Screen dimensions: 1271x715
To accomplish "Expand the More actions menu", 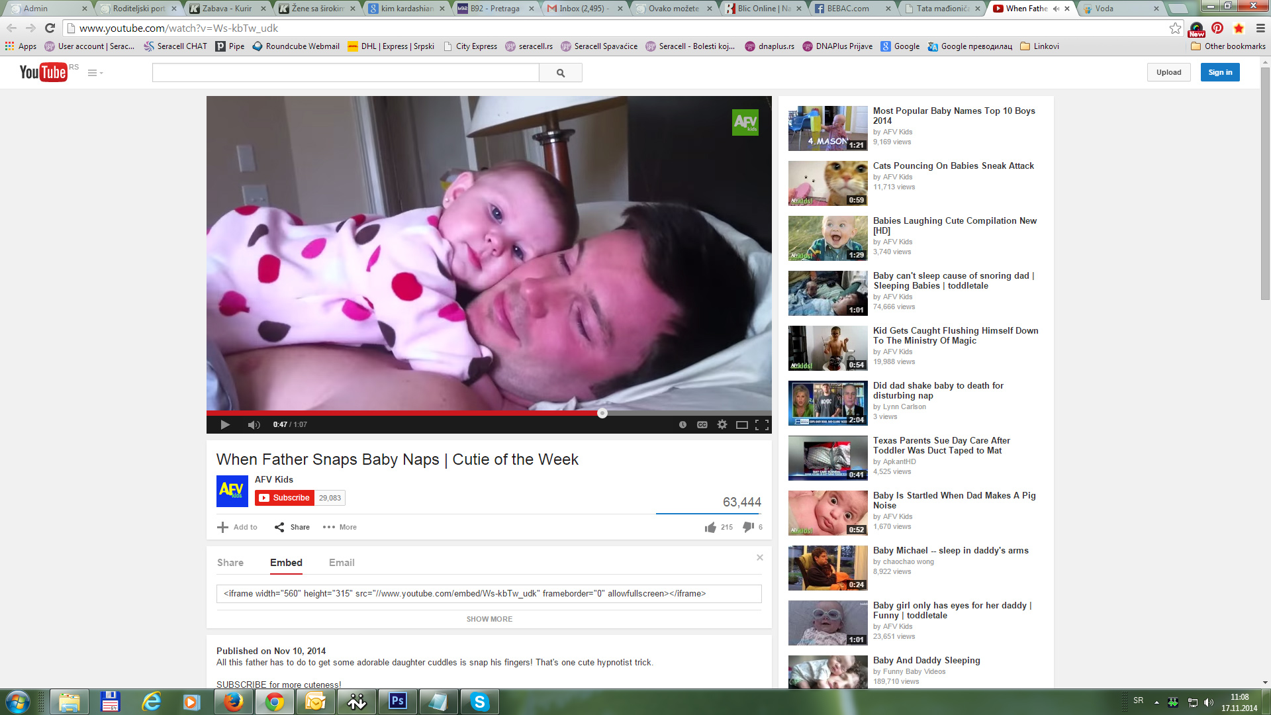I will point(340,527).
